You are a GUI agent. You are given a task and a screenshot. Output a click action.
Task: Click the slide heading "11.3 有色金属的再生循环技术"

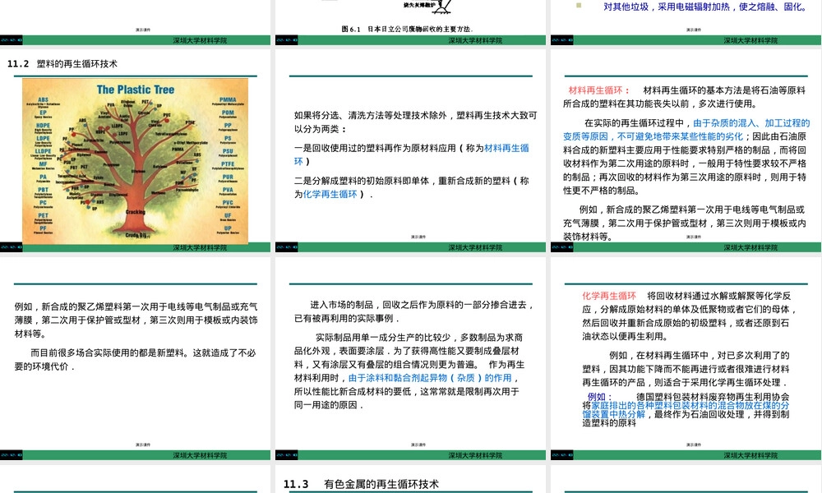(x=361, y=484)
